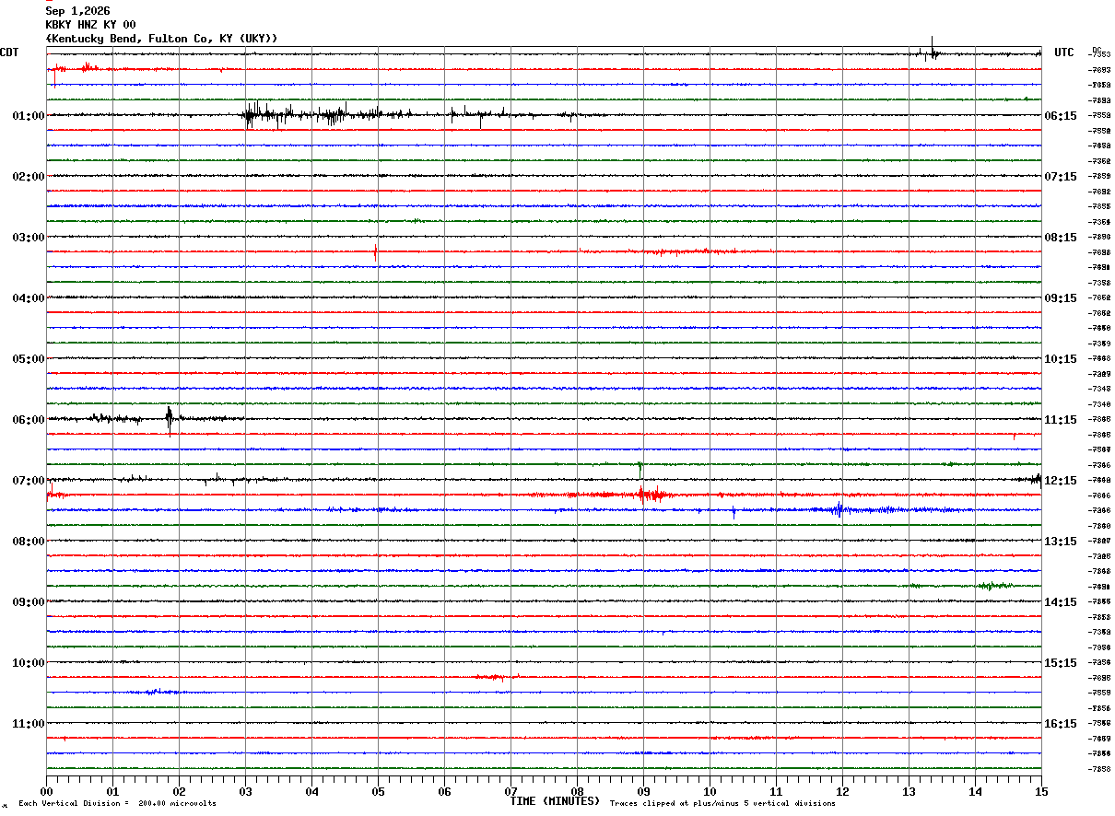Click the 16:15 UTC time label
Screen dimensions: 1115x816
[1060, 724]
